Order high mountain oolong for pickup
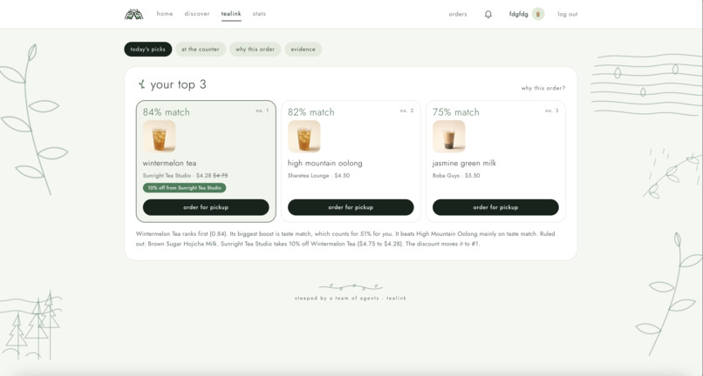This screenshot has width=703, height=376. click(351, 207)
